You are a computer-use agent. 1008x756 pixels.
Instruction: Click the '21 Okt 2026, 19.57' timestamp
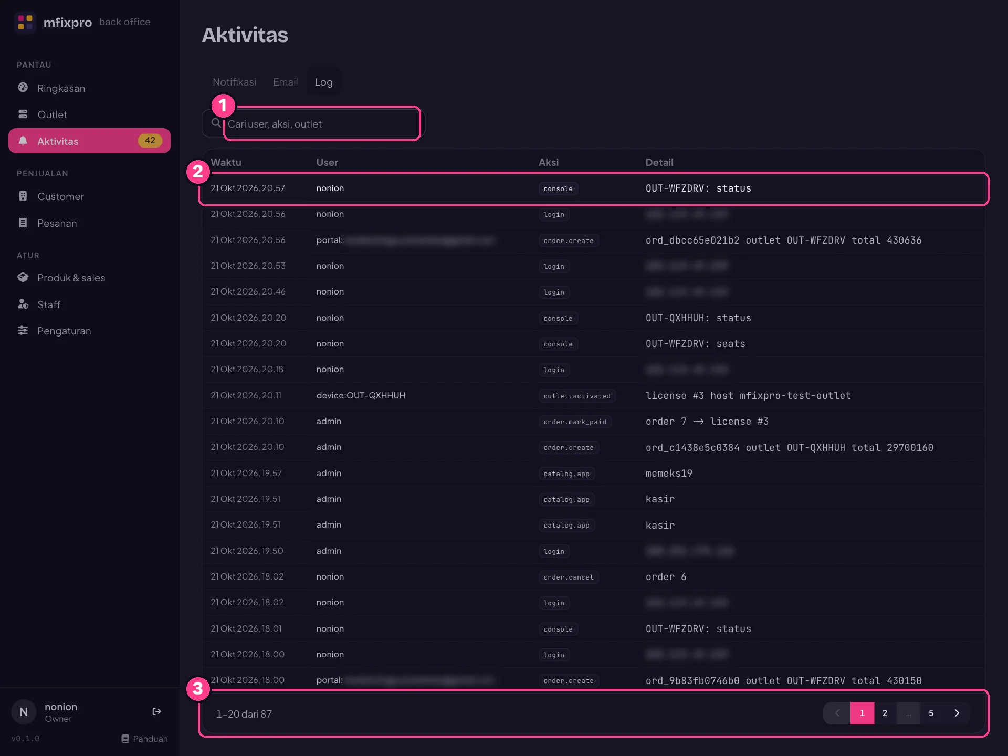coord(246,473)
